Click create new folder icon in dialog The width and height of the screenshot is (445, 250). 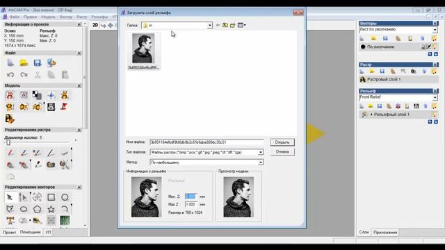pyautogui.click(x=233, y=25)
